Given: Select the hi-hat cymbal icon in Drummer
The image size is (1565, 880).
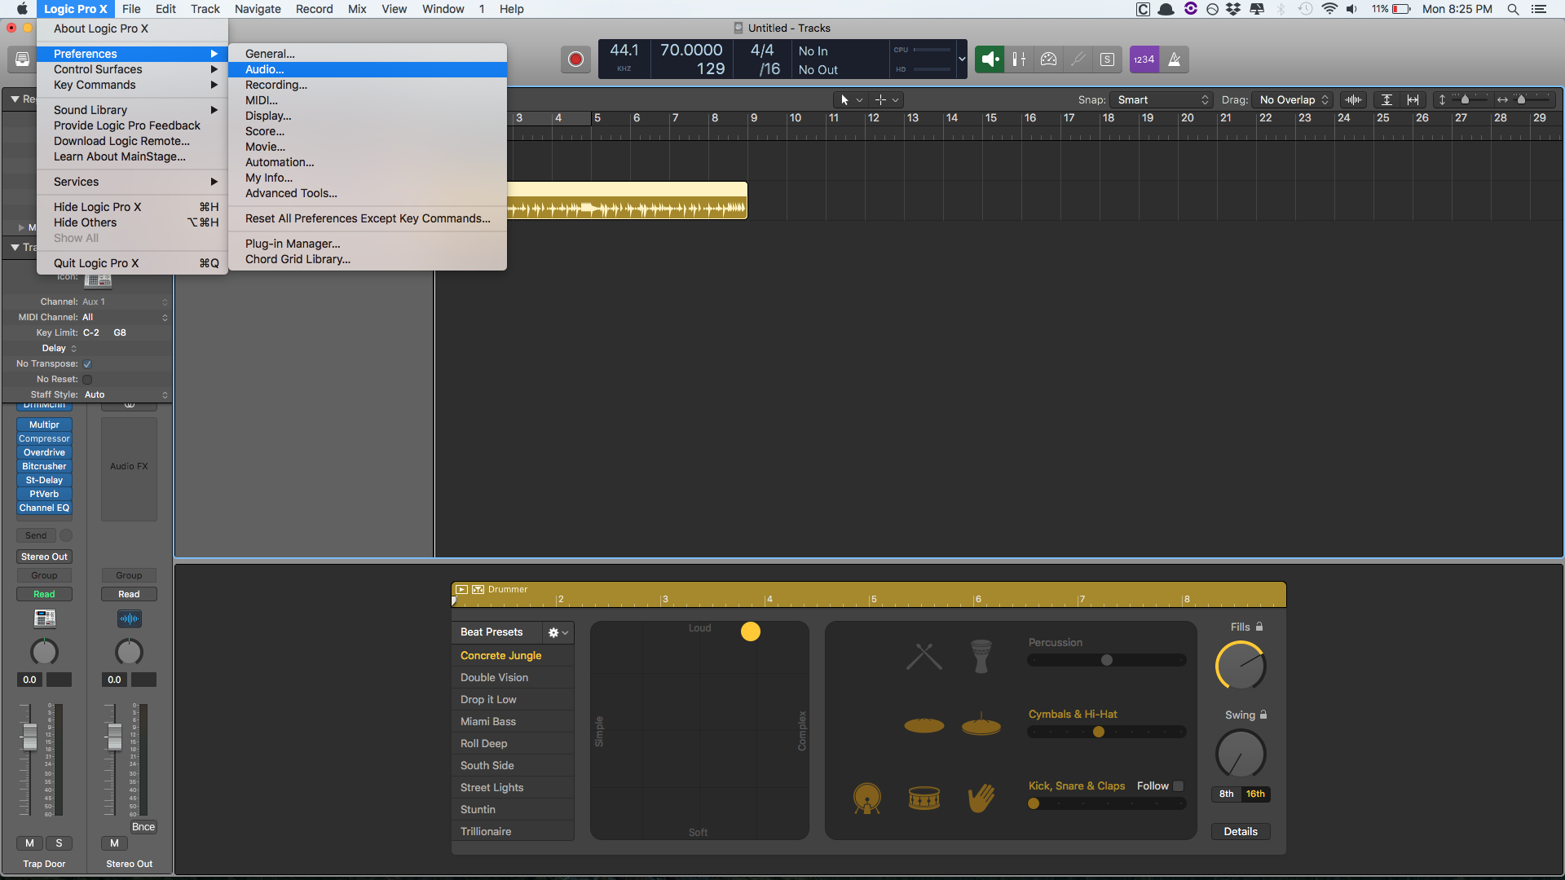Looking at the screenshot, I should [981, 724].
